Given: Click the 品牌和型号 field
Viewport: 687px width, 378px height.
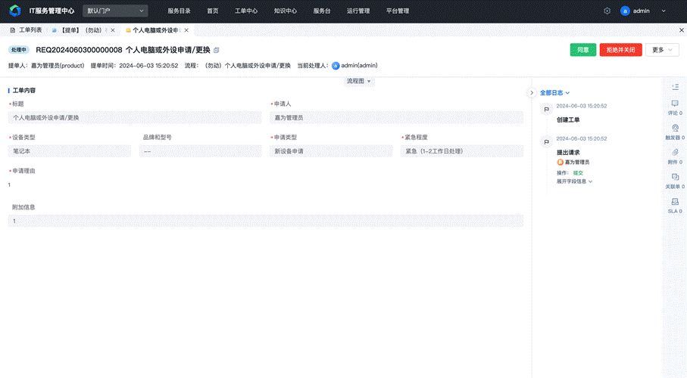Looking at the screenshot, I should point(200,151).
